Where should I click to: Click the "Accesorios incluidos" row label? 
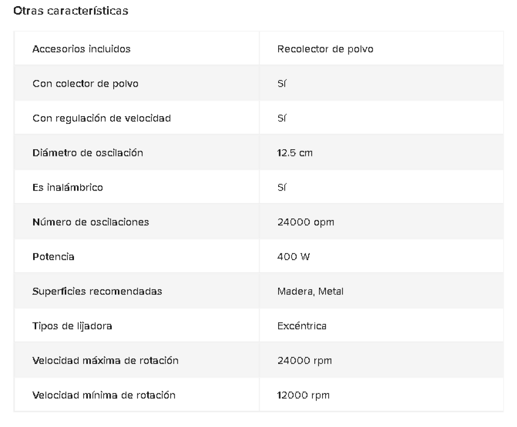pyautogui.click(x=81, y=49)
